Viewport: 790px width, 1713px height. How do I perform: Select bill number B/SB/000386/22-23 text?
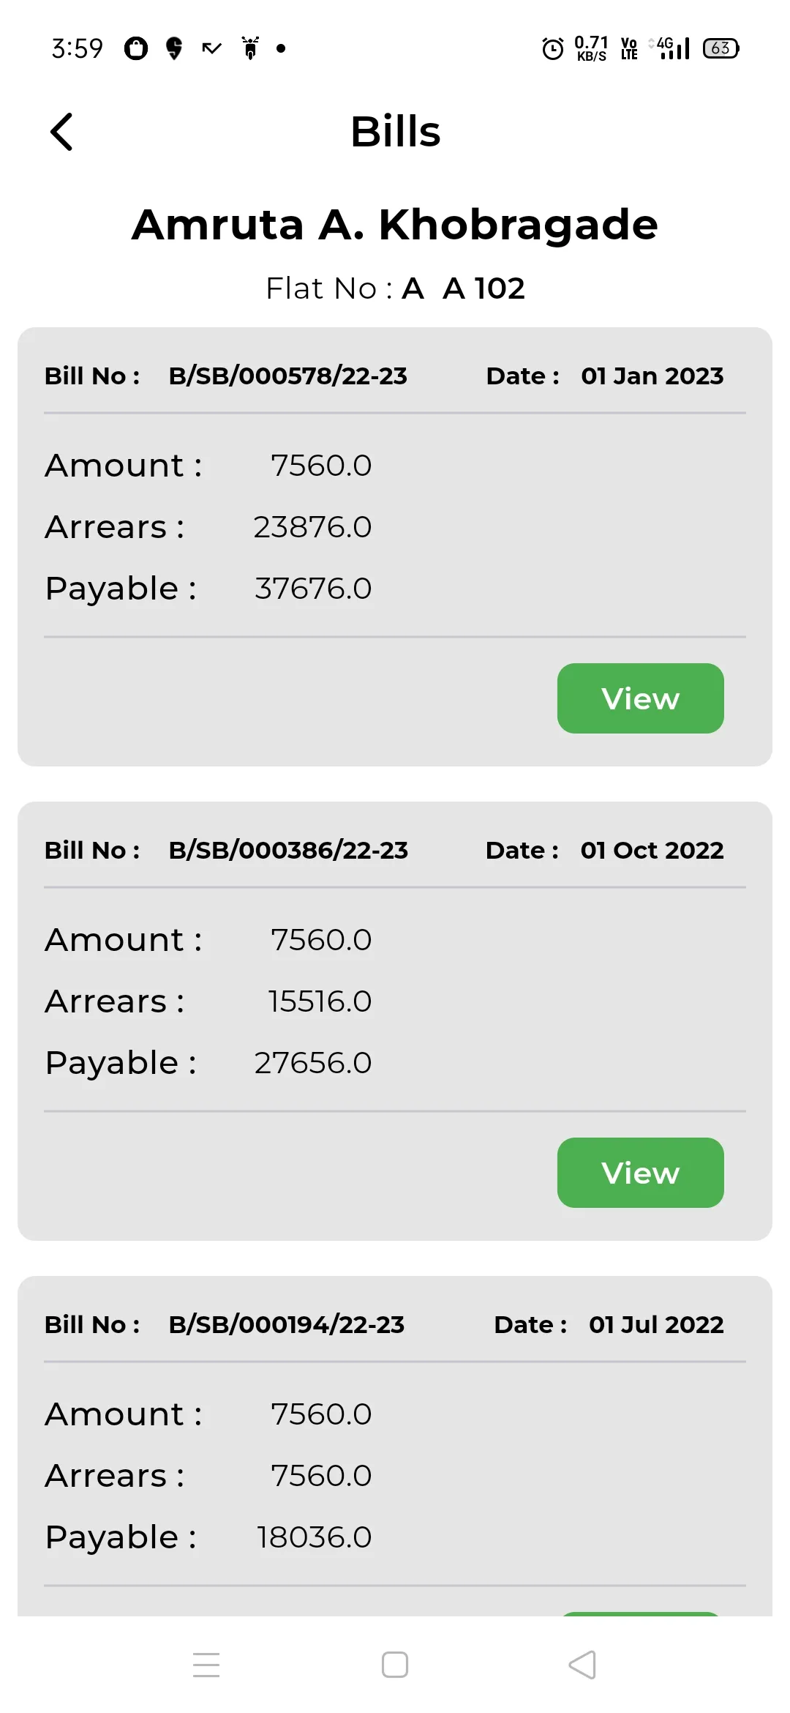click(x=288, y=850)
